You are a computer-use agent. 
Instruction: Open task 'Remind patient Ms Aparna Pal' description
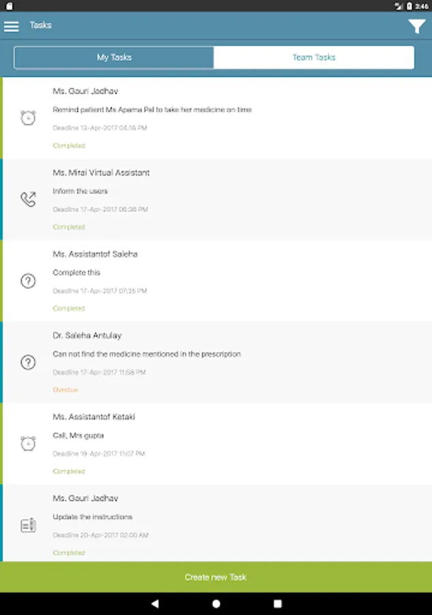pos(152,109)
